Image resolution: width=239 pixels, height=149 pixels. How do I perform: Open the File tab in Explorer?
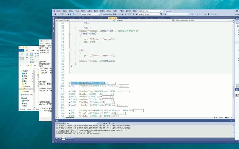click(x=21, y=50)
